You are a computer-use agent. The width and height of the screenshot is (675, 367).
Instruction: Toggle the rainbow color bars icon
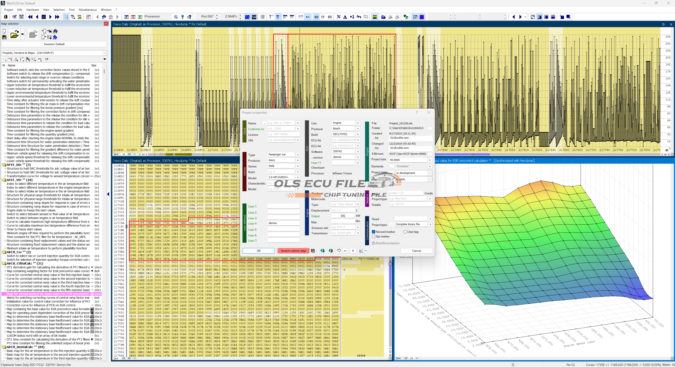[x=374, y=17]
